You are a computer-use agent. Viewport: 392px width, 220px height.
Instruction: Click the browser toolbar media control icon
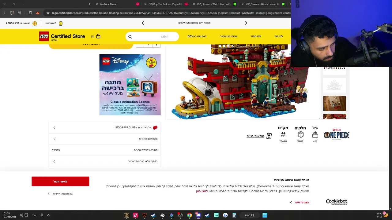point(19,13)
